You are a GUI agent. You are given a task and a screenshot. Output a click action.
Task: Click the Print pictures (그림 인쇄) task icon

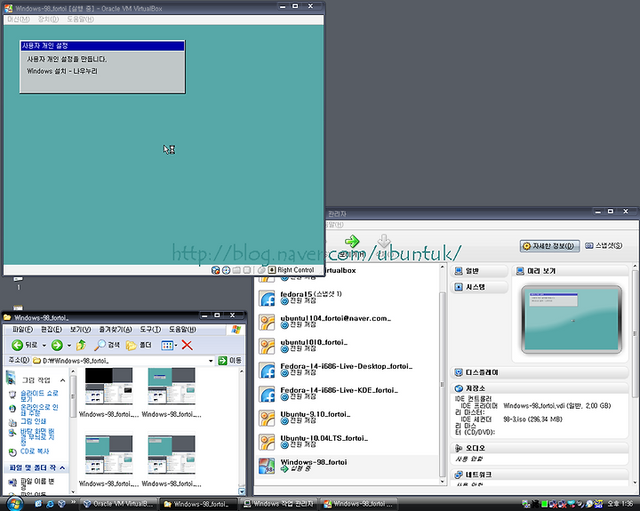pyautogui.click(x=12, y=422)
